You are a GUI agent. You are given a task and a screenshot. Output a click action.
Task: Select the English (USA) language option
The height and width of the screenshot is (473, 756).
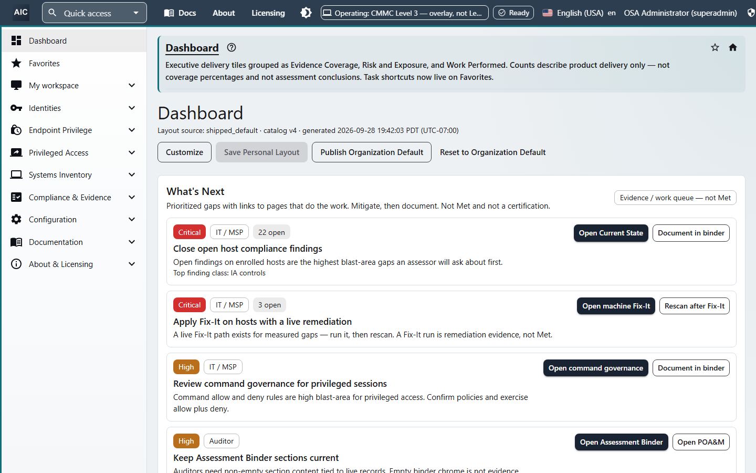click(579, 13)
